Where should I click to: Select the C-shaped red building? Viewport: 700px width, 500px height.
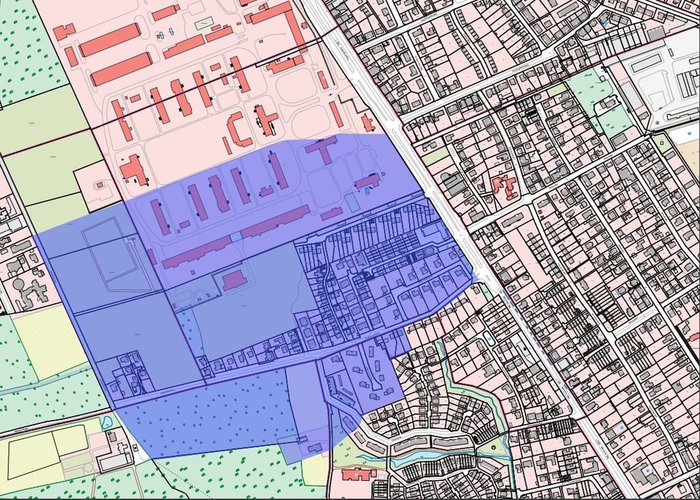(237, 130)
